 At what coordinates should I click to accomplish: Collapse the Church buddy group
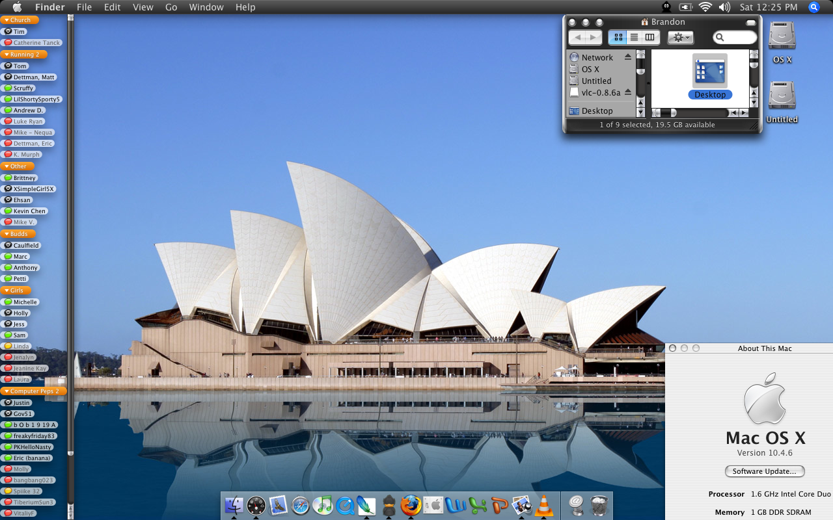point(7,20)
